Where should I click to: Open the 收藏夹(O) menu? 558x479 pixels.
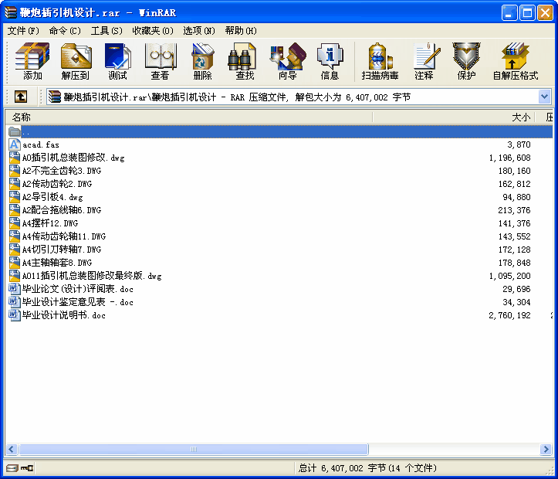click(152, 31)
